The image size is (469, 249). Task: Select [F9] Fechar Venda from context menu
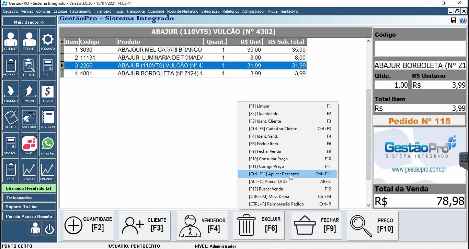(288, 151)
